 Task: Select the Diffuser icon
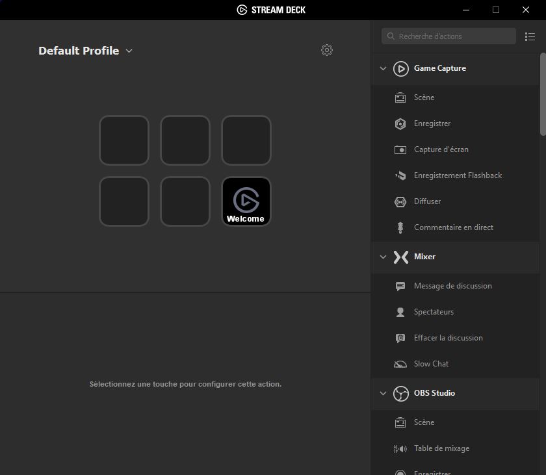(x=400, y=201)
